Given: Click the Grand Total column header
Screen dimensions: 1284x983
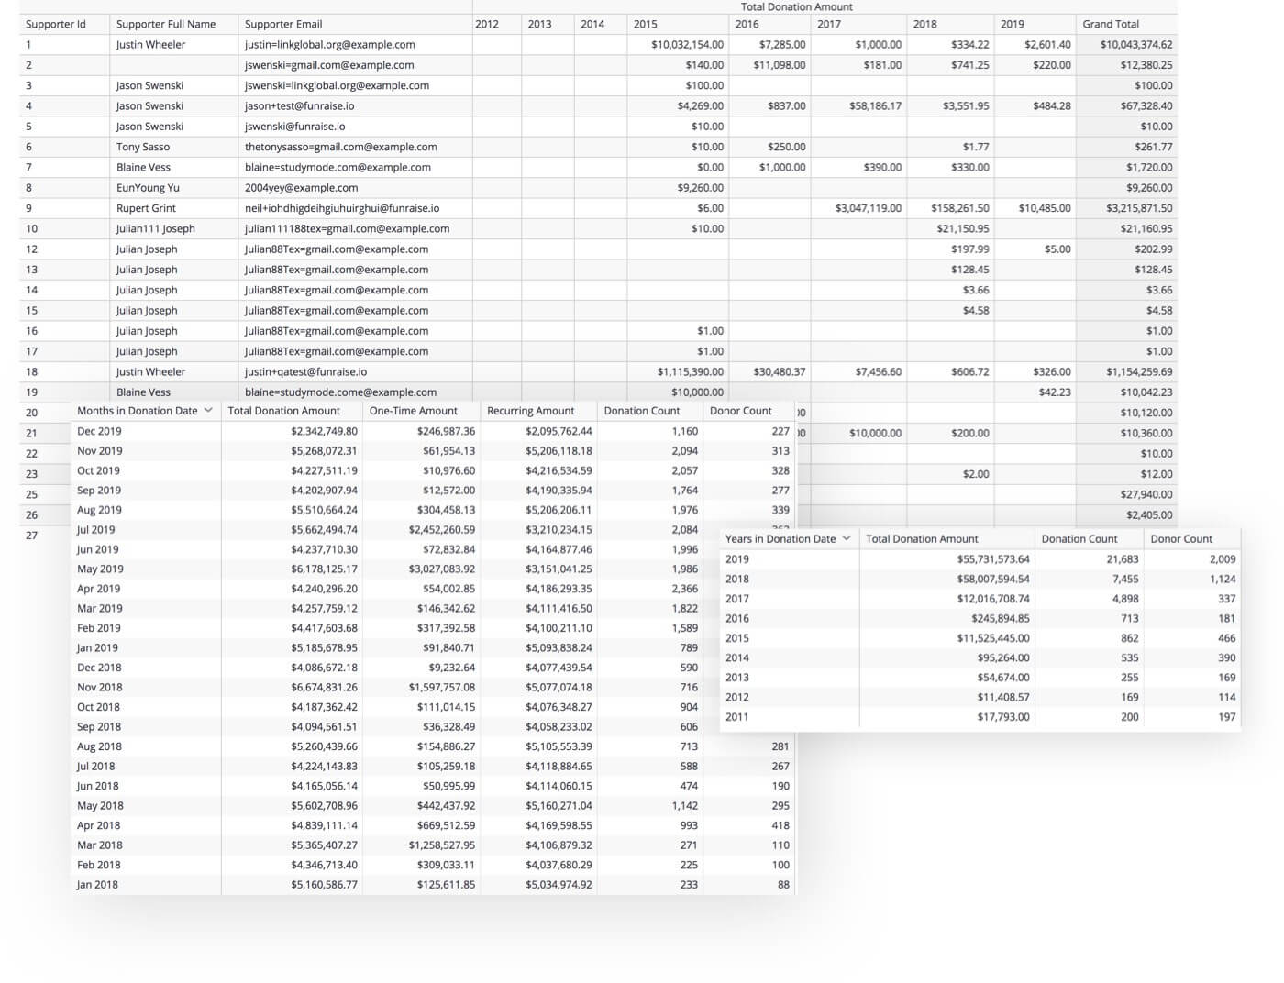Looking at the screenshot, I should point(1108,24).
